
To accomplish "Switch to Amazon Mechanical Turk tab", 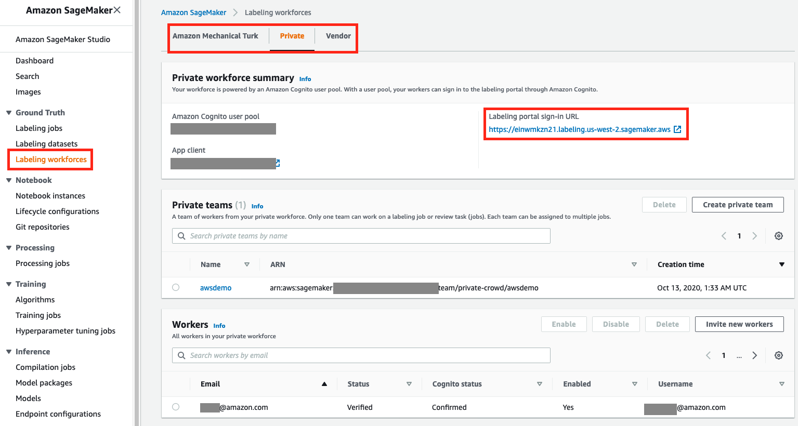I will click(x=215, y=36).
